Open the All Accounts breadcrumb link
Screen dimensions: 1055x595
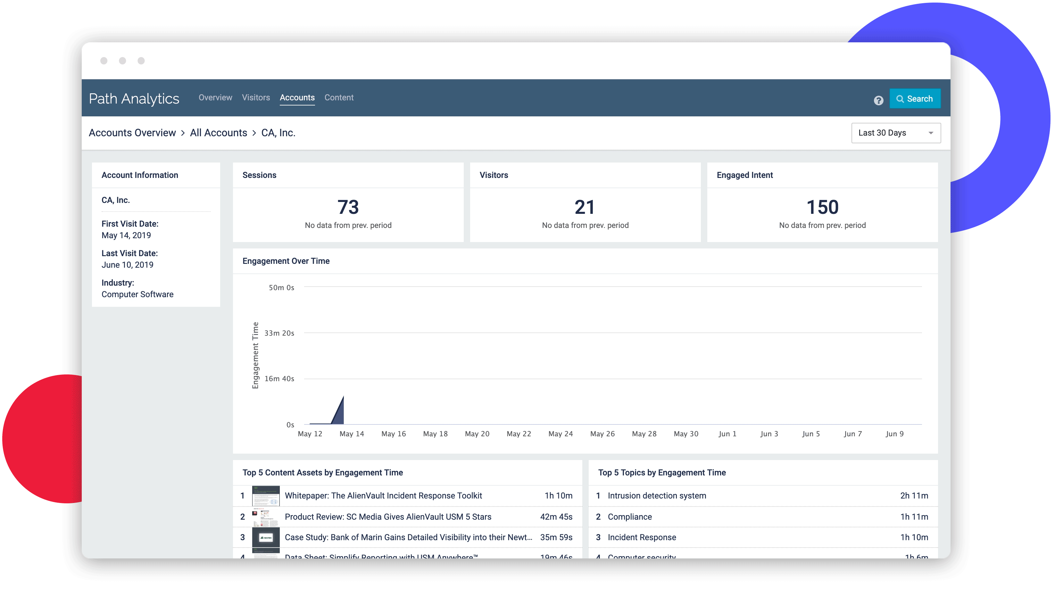[x=218, y=132]
